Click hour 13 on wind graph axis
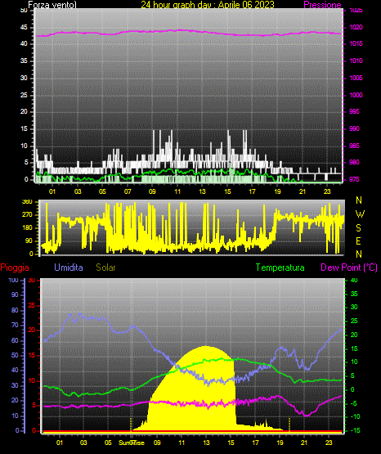The width and height of the screenshot is (381, 454). coord(202,191)
